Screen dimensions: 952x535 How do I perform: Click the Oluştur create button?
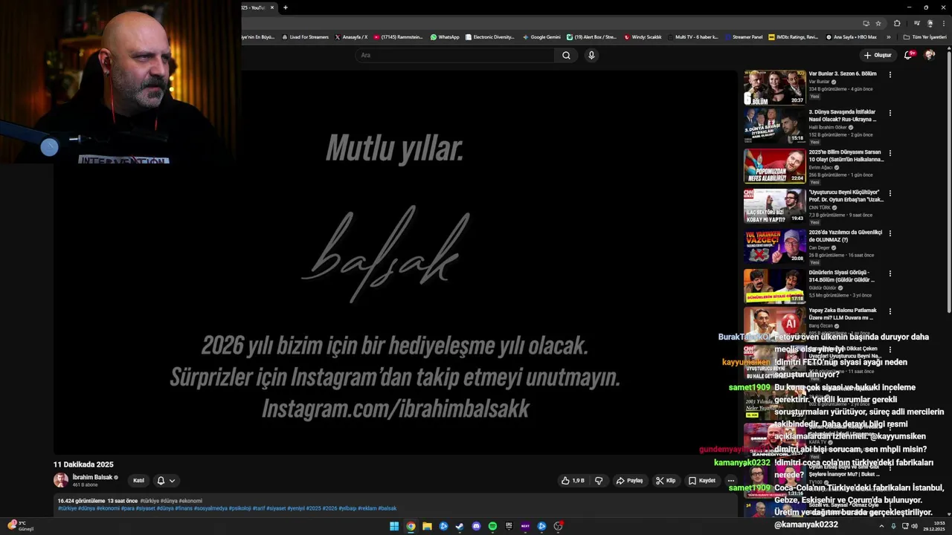tap(878, 55)
